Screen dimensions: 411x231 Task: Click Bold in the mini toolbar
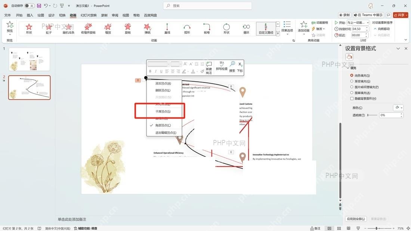coord(150,71)
